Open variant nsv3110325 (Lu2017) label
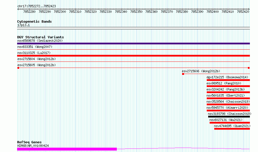This screenshot has height=152, width=258. [x=34, y=53]
